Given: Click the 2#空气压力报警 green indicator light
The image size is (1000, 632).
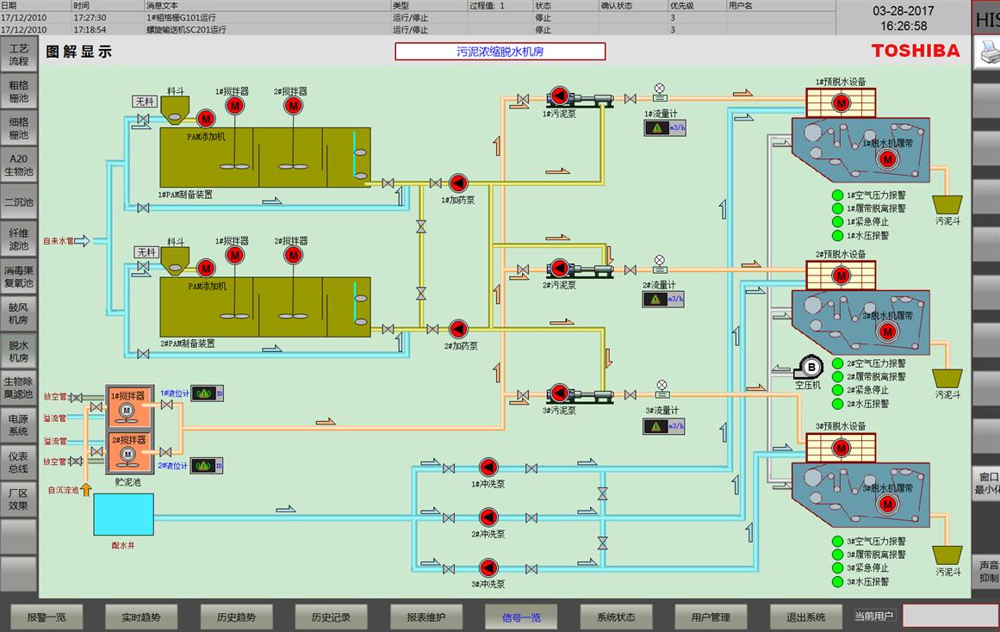Looking at the screenshot, I should coord(837,363).
